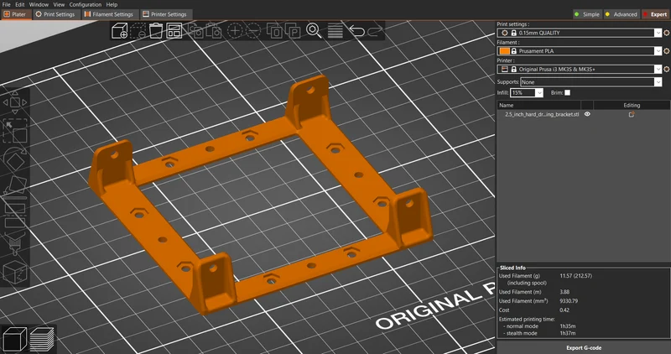Screen dimensions: 671x354
Task: Click the Editing column header
Action: (632, 105)
